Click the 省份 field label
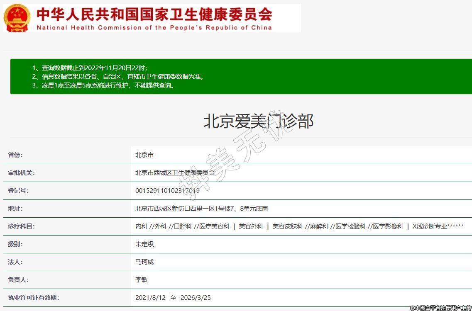The height and width of the screenshot is (311, 472). (x=15, y=155)
